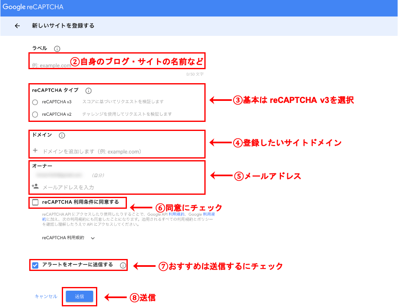Click the 0/50 文字 counter text
Screen dimensions: 398x308
pyautogui.click(x=195, y=74)
